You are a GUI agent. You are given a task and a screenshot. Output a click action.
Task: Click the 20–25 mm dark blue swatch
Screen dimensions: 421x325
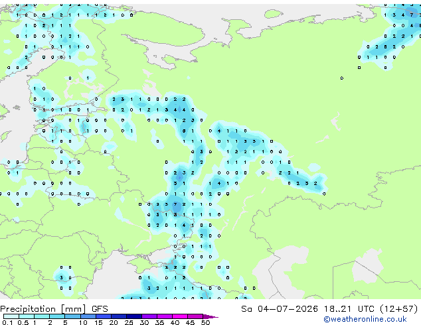click(x=119, y=316)
